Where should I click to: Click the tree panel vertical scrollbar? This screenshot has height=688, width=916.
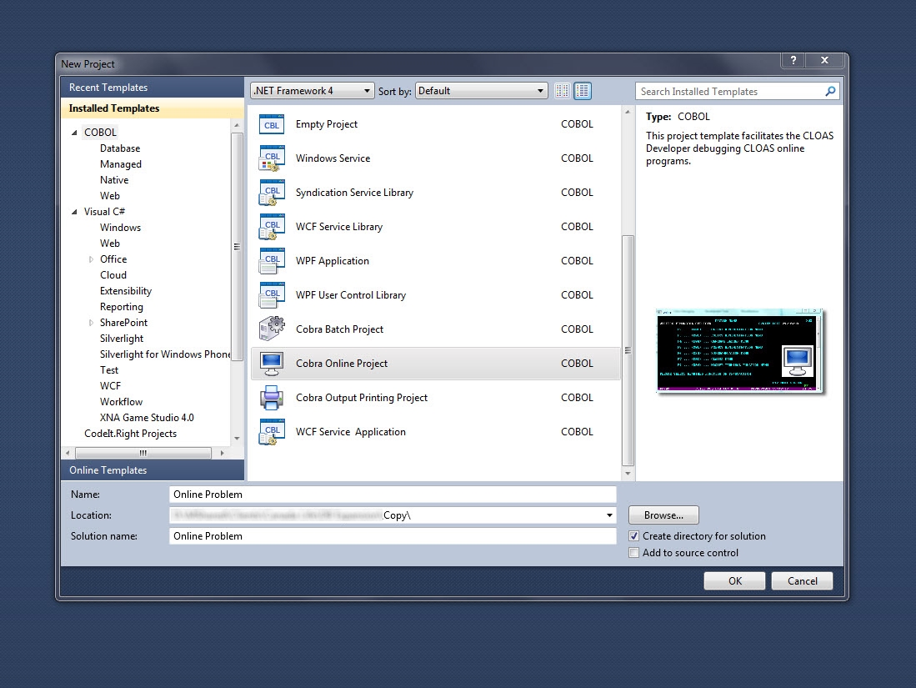[237, 247]
